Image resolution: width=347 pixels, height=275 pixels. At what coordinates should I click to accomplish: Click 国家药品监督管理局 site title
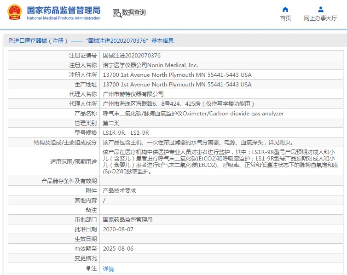pyautogui.click(x=64, y=10)
